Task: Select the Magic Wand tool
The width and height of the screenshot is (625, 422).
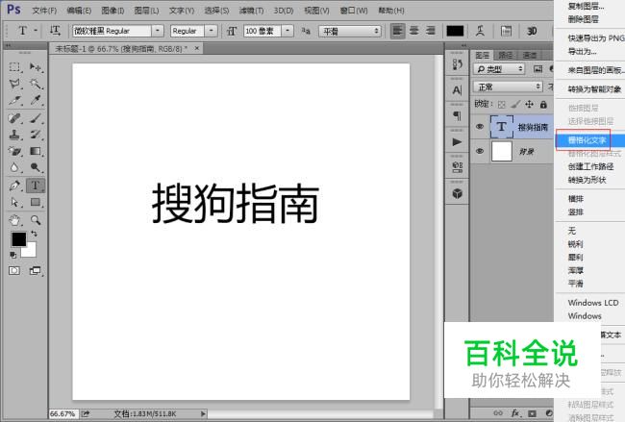Action: pos(36,84)
